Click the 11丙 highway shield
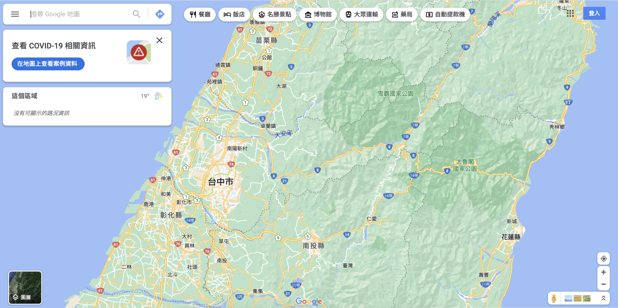618x308 pixels. (x=486, y=284)
